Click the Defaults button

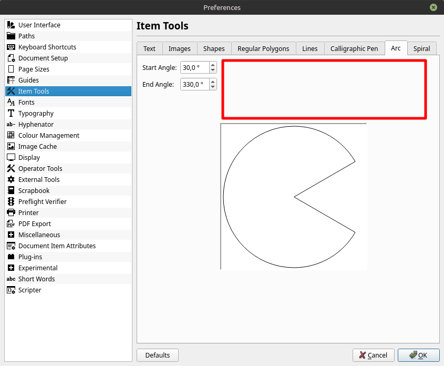(158, 355)
